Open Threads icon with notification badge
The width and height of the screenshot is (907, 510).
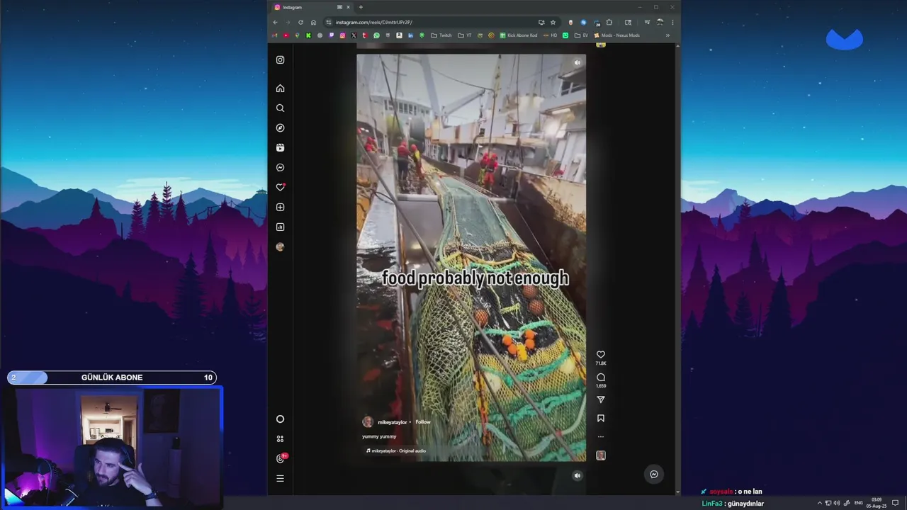click(281, 458)
